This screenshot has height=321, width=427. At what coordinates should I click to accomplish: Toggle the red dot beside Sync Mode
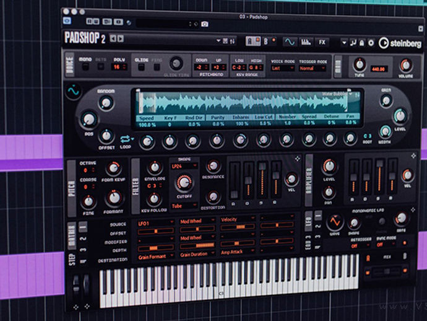[x=405, y=243]
